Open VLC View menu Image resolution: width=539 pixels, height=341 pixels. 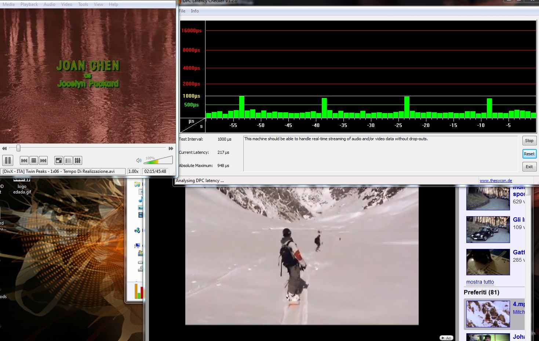pyautogui.click(x=98, y=4)
